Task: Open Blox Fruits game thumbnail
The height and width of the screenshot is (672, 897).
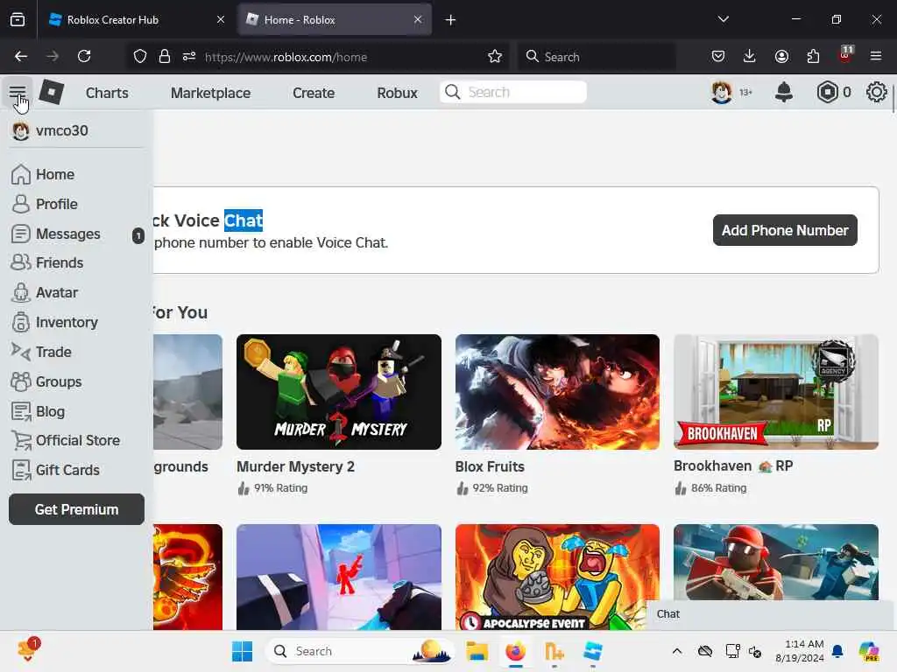Action: coord(557,392)
